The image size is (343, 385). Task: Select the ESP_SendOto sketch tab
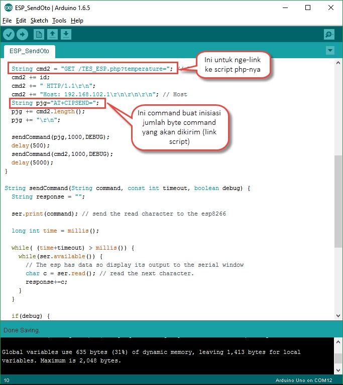coord(30,51)
